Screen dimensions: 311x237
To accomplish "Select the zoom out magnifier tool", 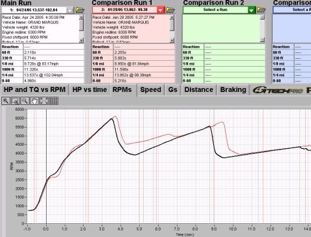I will (25, 101).
